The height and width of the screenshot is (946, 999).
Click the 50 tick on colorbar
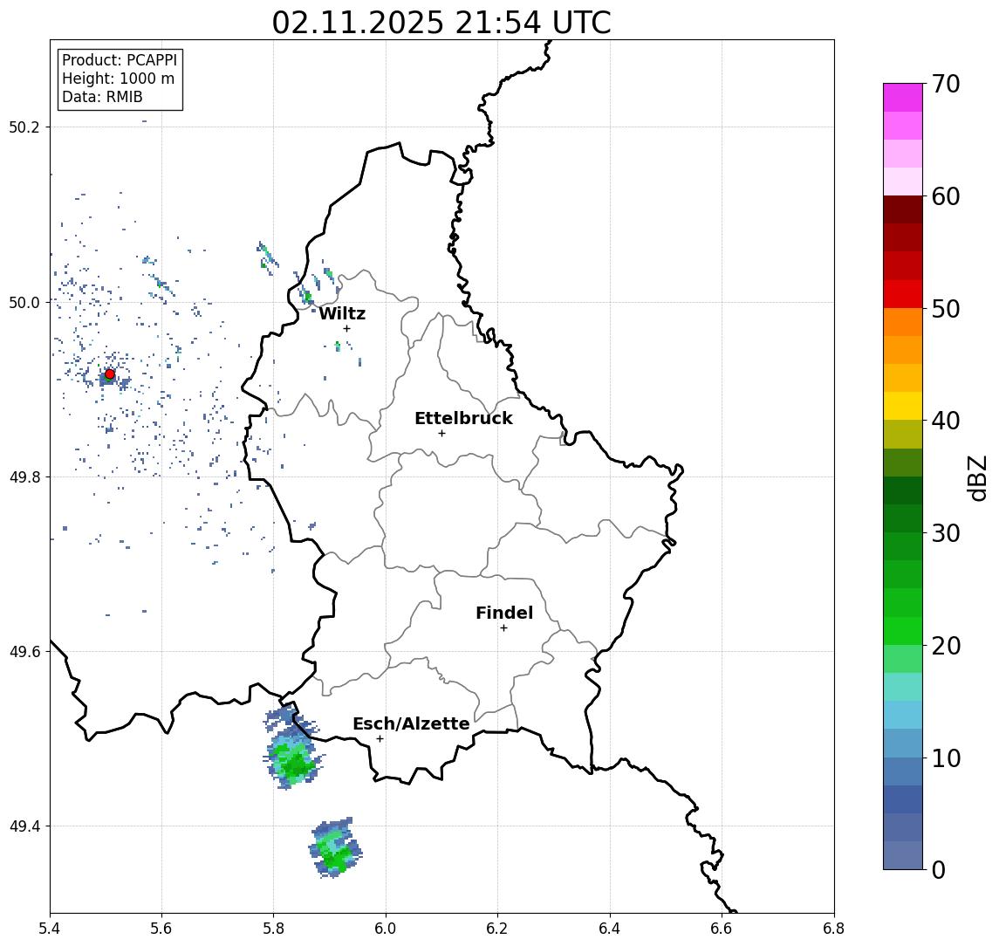946,309
